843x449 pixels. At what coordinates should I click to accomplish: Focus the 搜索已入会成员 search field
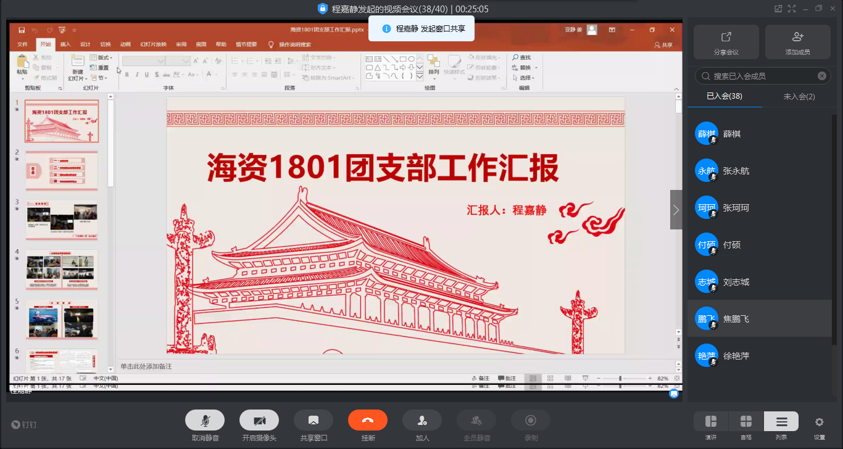click(759, 76)
